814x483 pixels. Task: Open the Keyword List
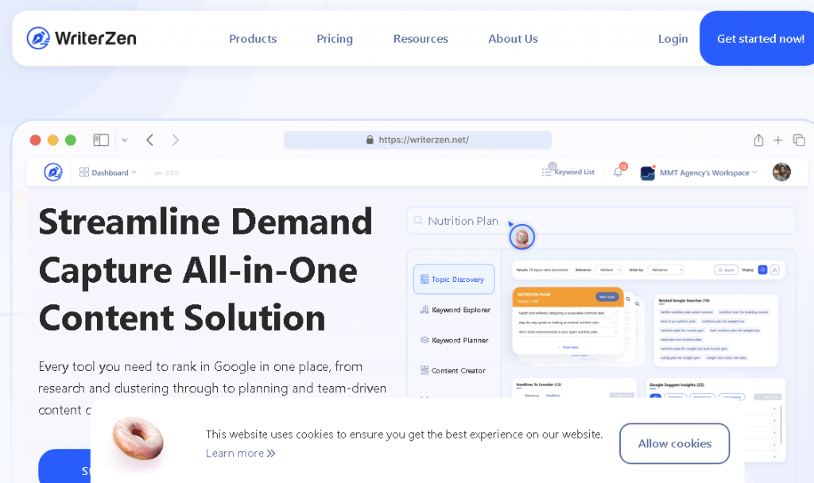[x=568, y=172]
